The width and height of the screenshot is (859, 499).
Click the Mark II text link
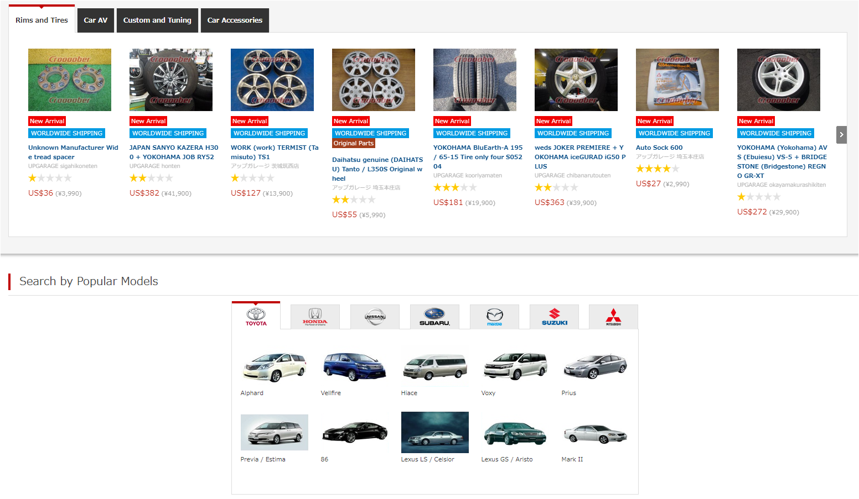(572, 459)
